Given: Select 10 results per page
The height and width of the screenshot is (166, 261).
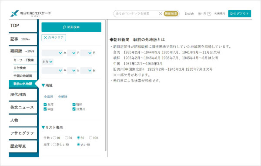Looking at the screenshot, I should (54, 138).
